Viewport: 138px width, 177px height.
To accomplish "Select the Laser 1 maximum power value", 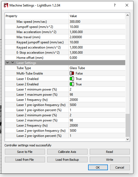I will [97, 95].
